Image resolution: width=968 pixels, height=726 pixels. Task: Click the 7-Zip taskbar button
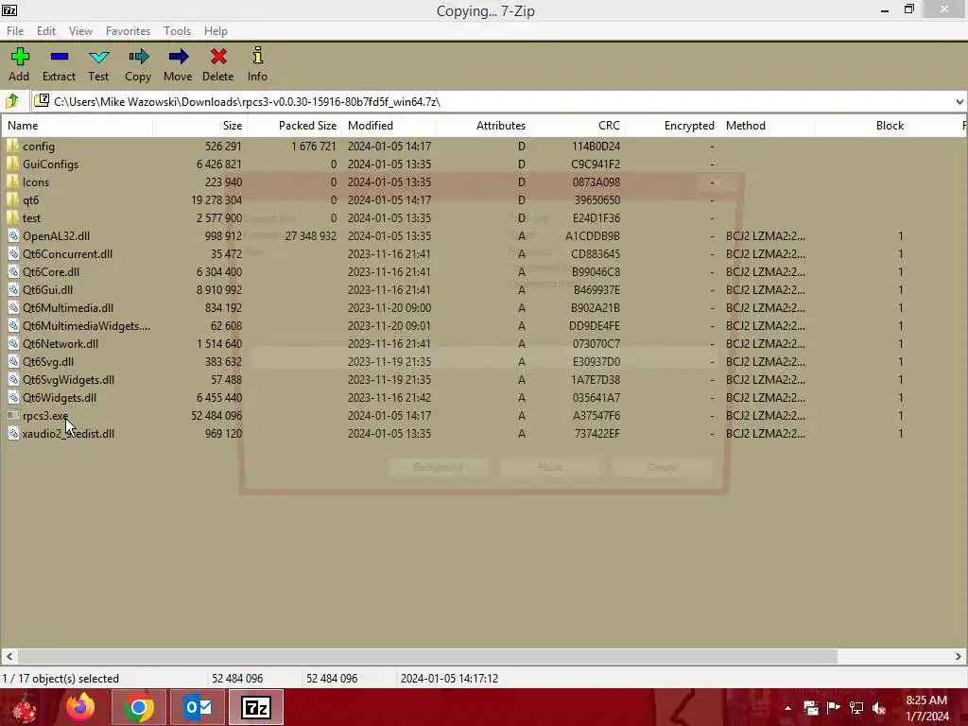[x=256, y=707]
